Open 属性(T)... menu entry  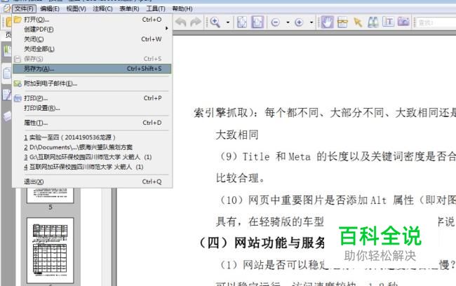92,123
